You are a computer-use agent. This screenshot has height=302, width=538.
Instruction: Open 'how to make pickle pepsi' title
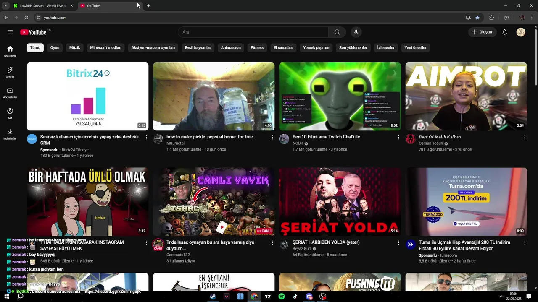[x=209, y=137]
